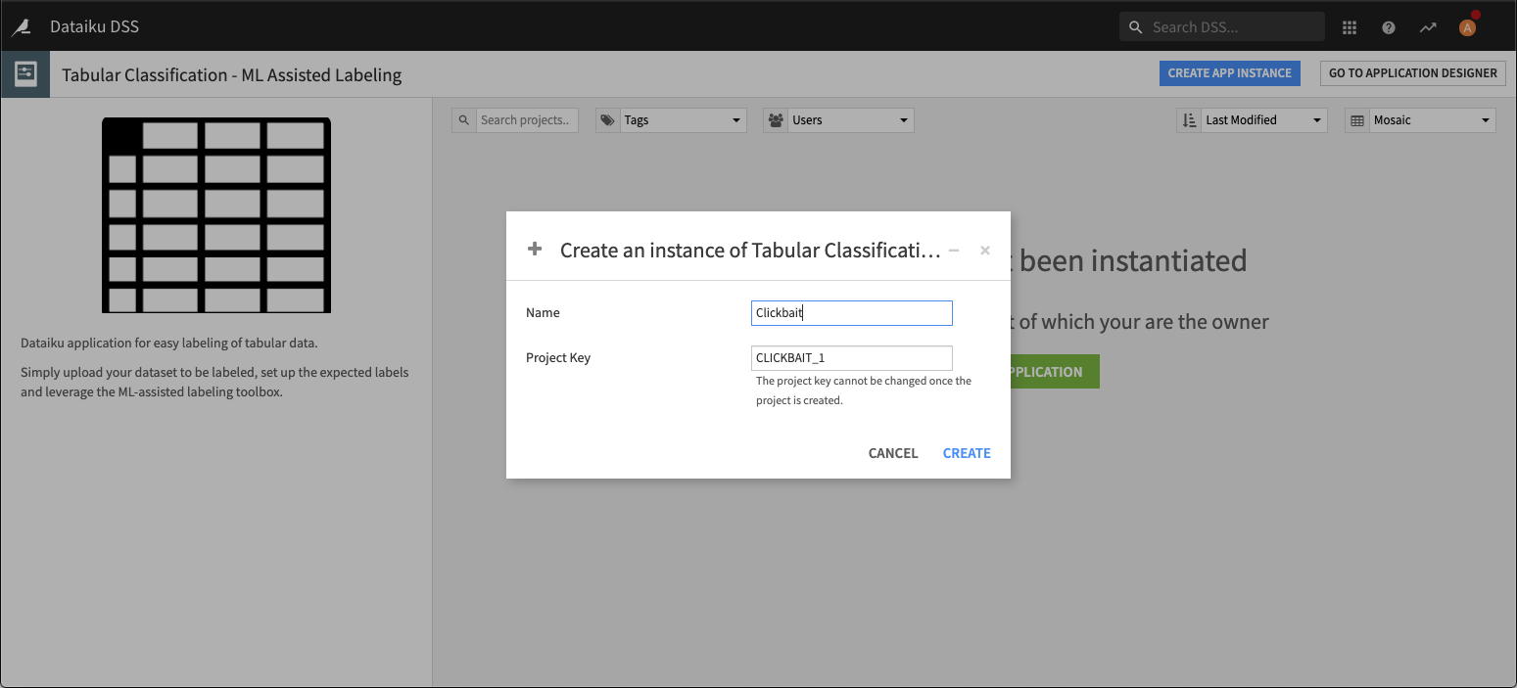1517x688 pixels.
Task: Close the create instance dialog
Action: click(x=985, y=251)
